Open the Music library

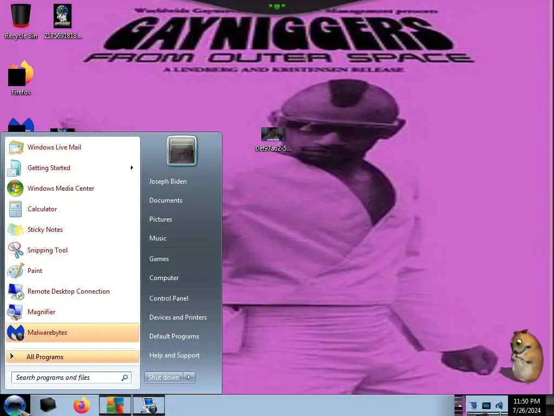[158, 238]
